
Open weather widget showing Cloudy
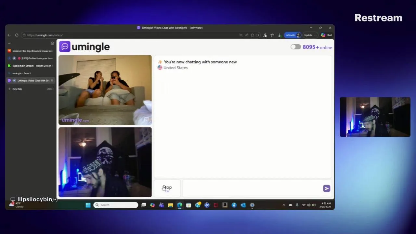coord(16,205)
